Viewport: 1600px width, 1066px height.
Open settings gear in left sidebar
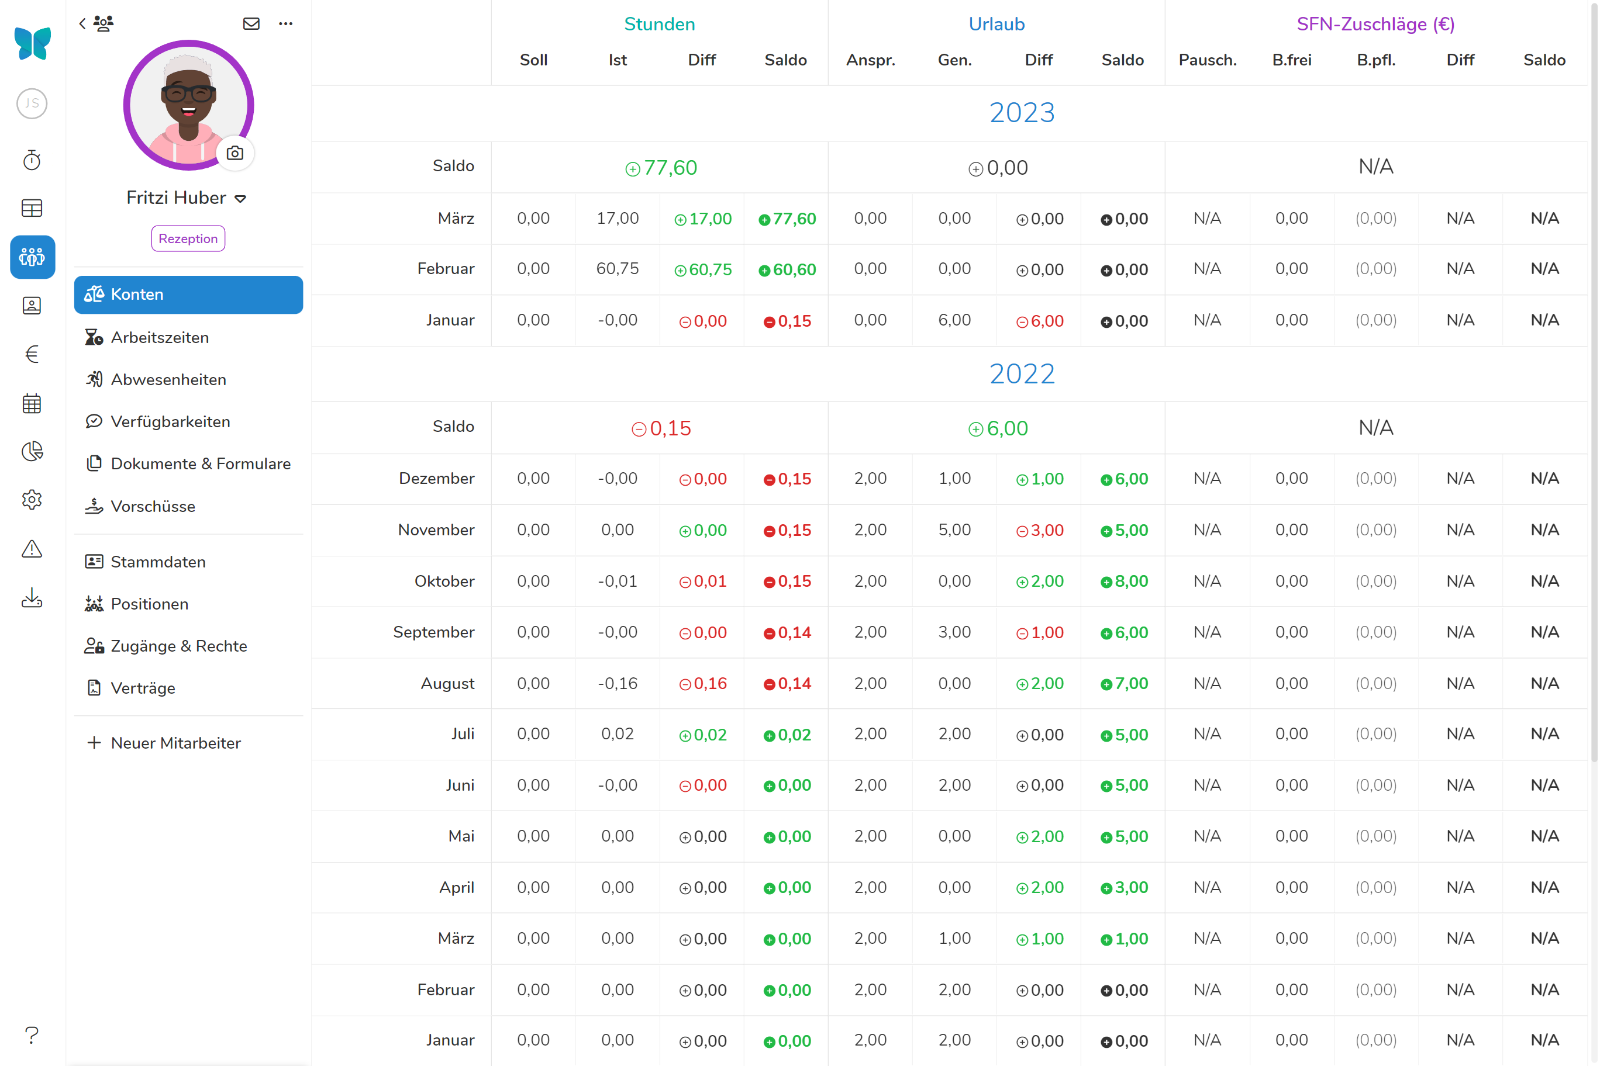pyautogui.click(x=32, y=500)
